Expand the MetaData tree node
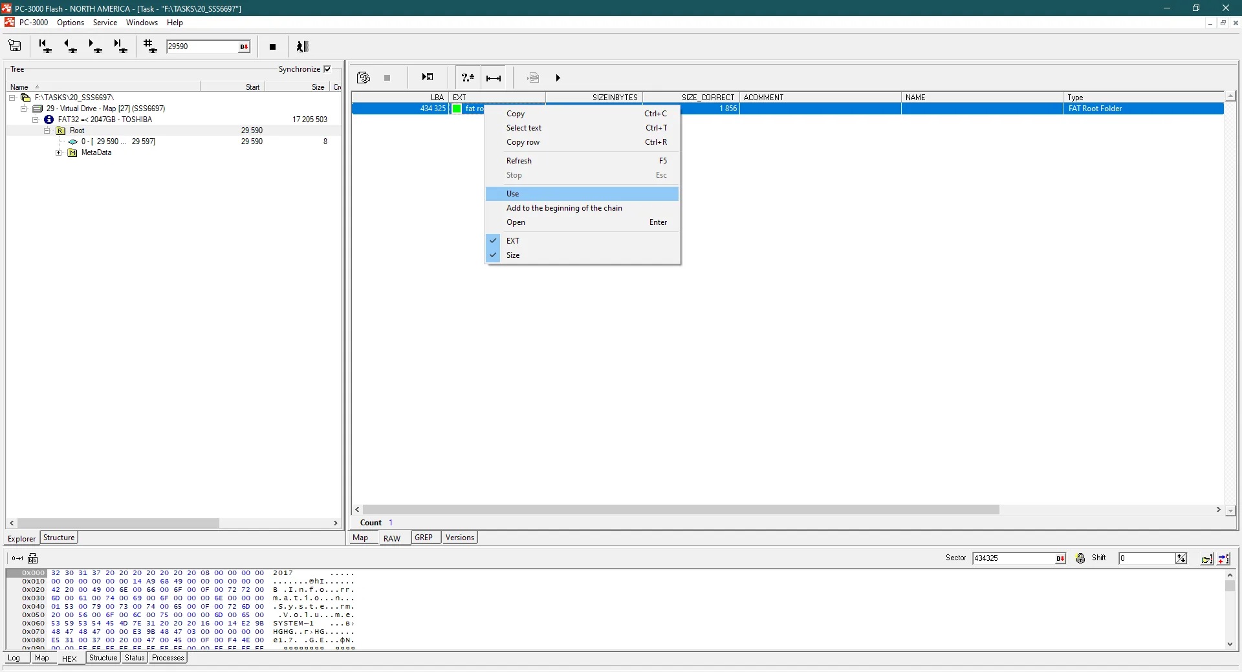Screen dimensions: 1242x672 59,153
